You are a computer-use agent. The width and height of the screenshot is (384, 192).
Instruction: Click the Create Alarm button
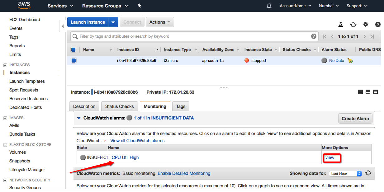(355, 119)
